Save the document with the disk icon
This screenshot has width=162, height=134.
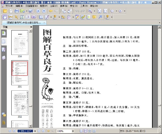pos(11,11)
